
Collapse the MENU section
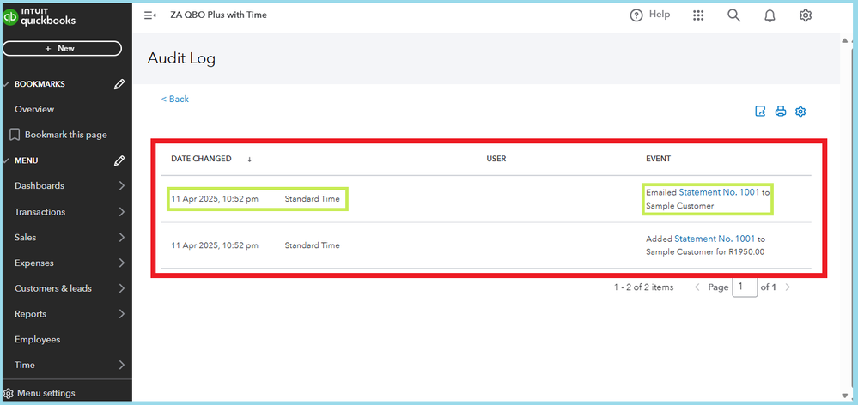click(x=6, y=160)
